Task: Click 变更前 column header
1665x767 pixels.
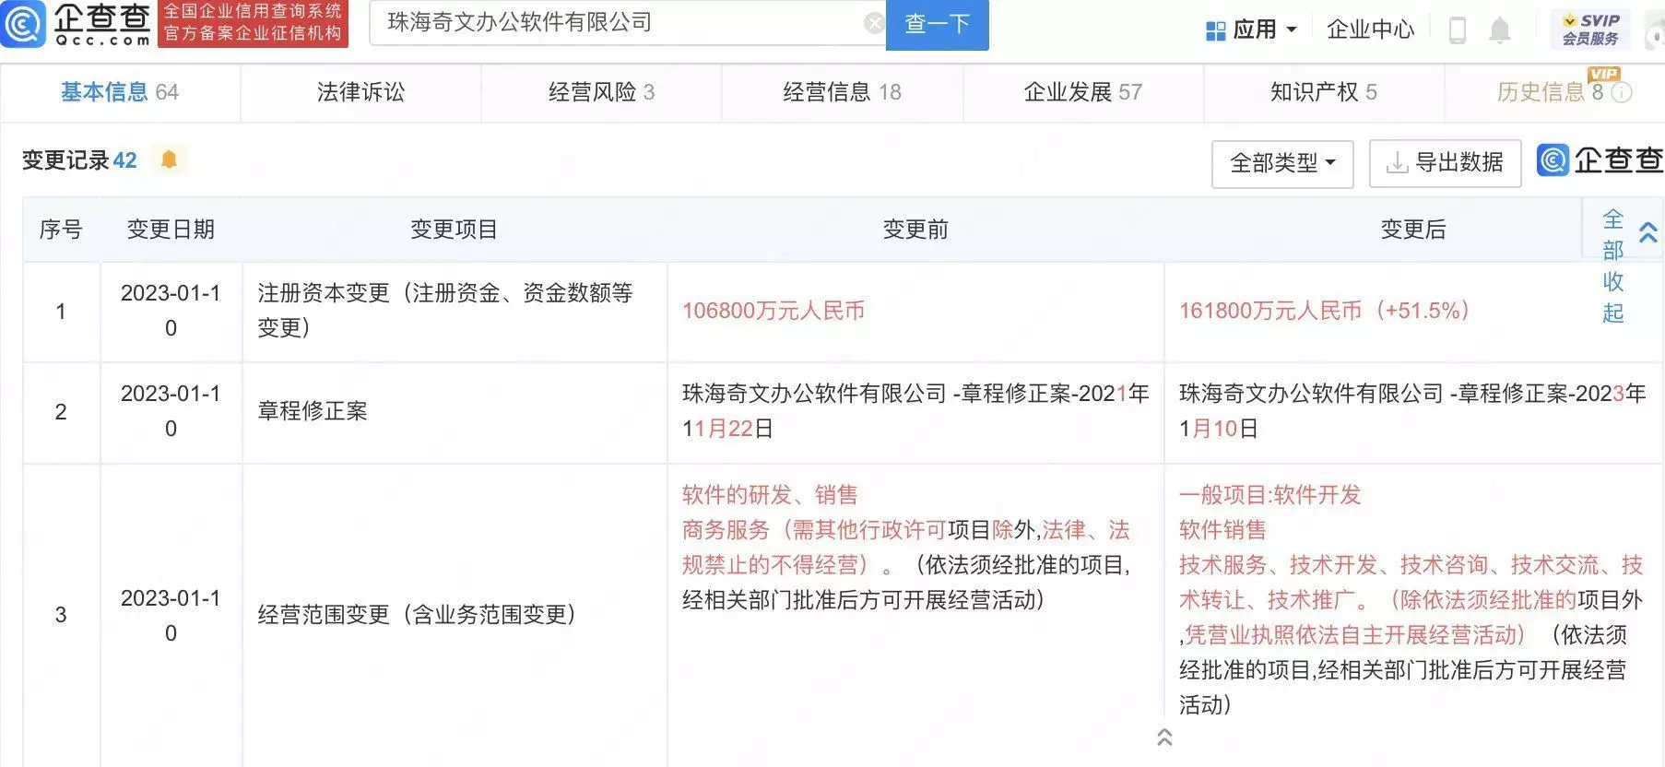Action: pyautogui.click(x=915, y=230)
